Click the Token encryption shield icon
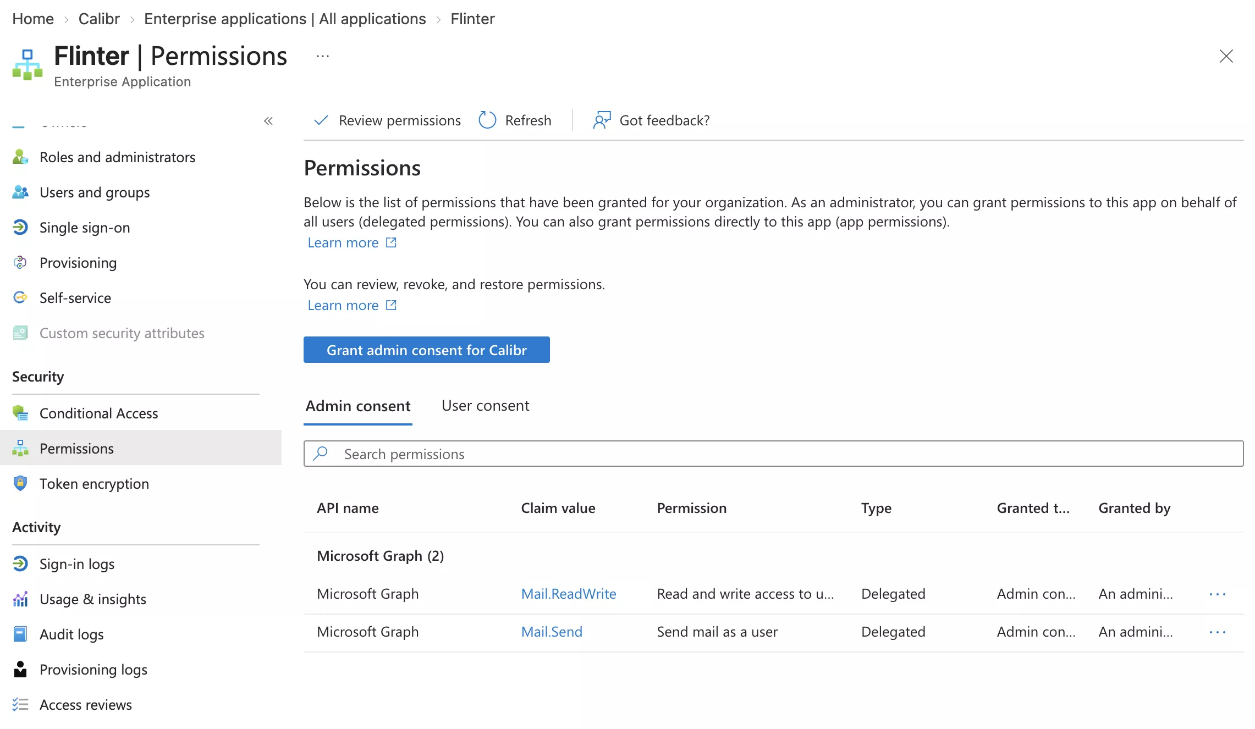Viewport: 1255px width, 729px height. coord(20,484)
